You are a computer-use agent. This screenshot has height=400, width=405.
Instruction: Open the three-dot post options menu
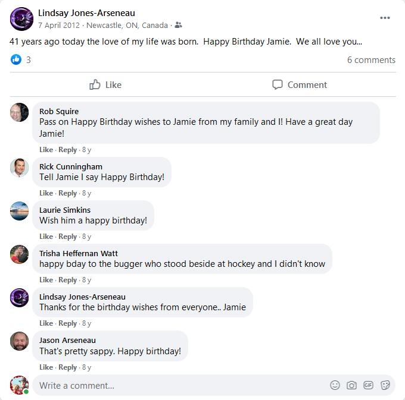(385, 18)
